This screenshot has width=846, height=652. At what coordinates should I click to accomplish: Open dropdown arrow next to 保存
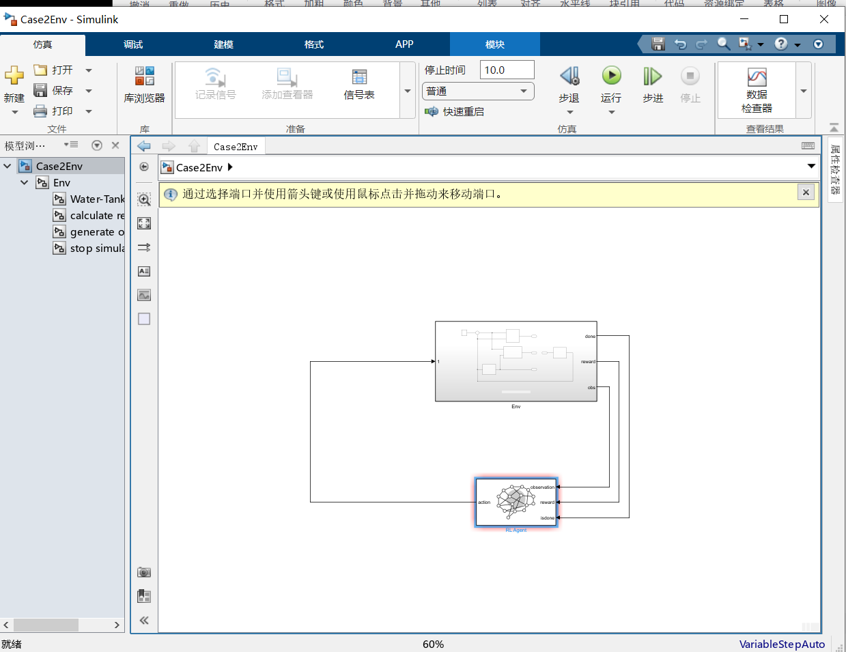[x=89, y=90]
